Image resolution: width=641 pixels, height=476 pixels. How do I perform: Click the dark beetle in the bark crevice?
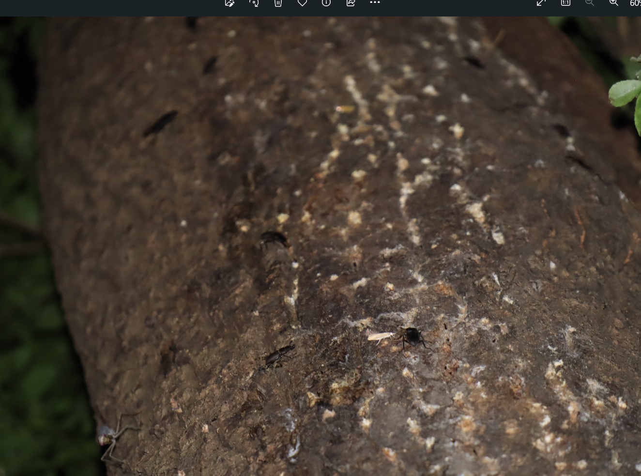tap(274, 238)
